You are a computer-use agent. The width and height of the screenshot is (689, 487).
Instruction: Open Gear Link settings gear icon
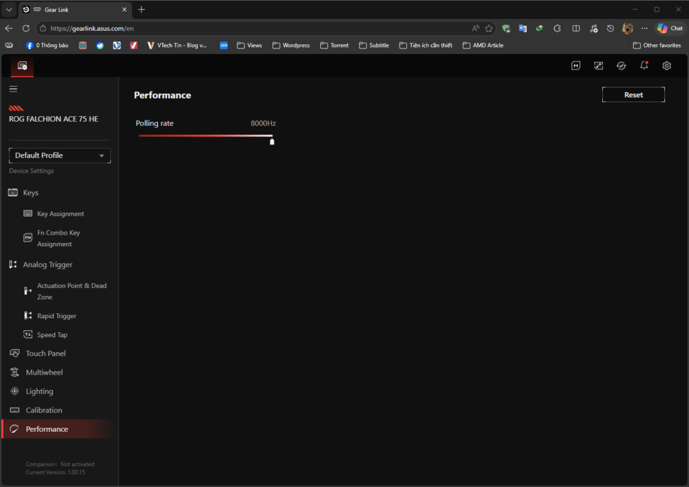pyautogui.click(x=667, y=65)
